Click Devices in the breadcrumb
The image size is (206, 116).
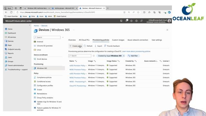(44, 26)
